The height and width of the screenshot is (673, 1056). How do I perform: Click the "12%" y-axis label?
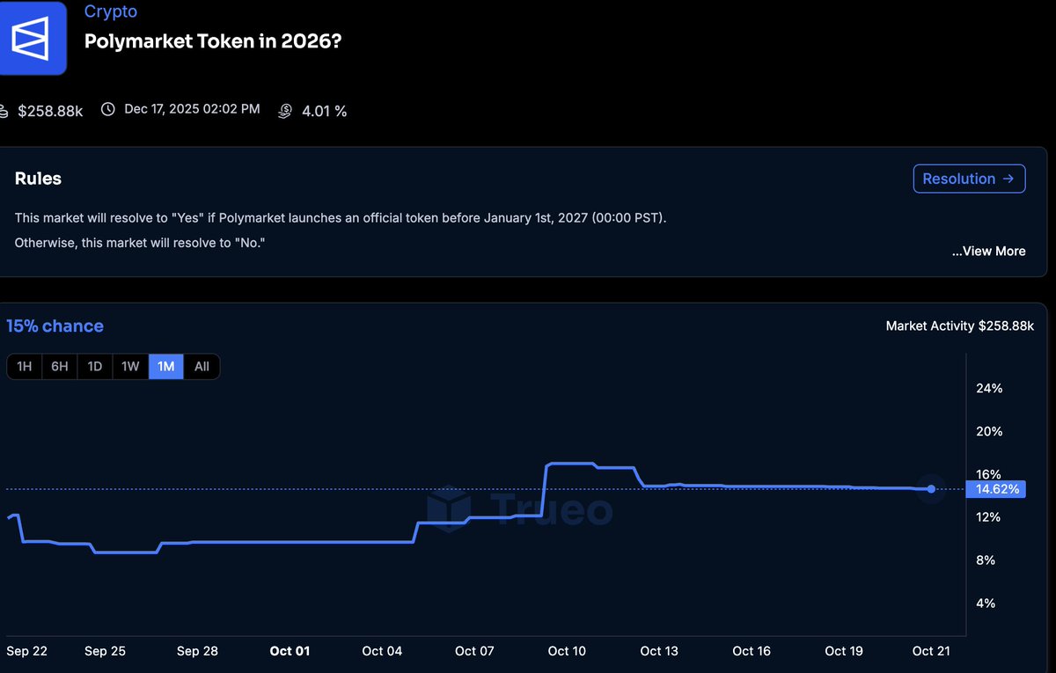click(989, 517)
